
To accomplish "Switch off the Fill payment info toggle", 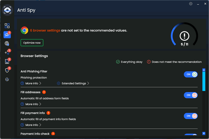I will click(x=191, y=116).
